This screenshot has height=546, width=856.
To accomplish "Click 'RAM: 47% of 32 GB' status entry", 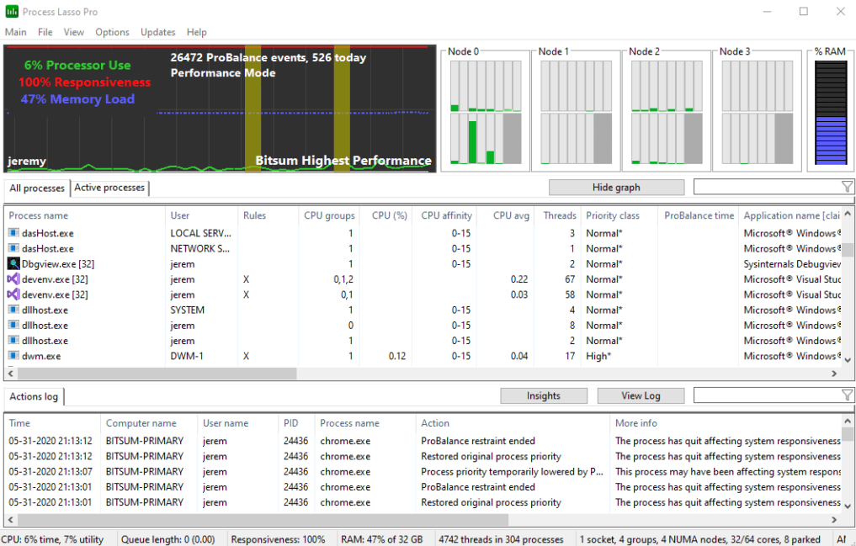I will [x=382, y=539].
